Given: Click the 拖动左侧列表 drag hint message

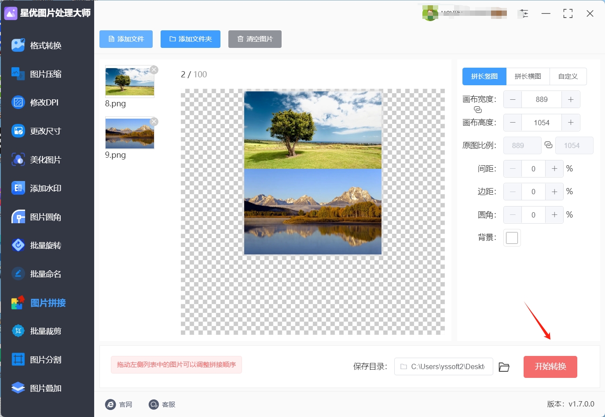Looking at the screenshot, I should (x=176, y=365).
